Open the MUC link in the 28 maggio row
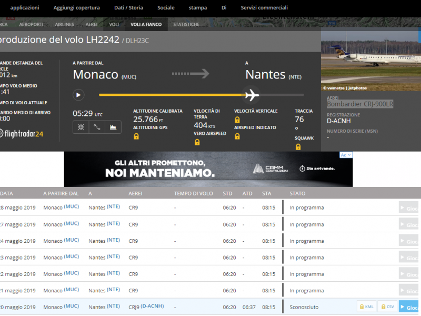This screenshot has width=421, height=316. (72, 206)
